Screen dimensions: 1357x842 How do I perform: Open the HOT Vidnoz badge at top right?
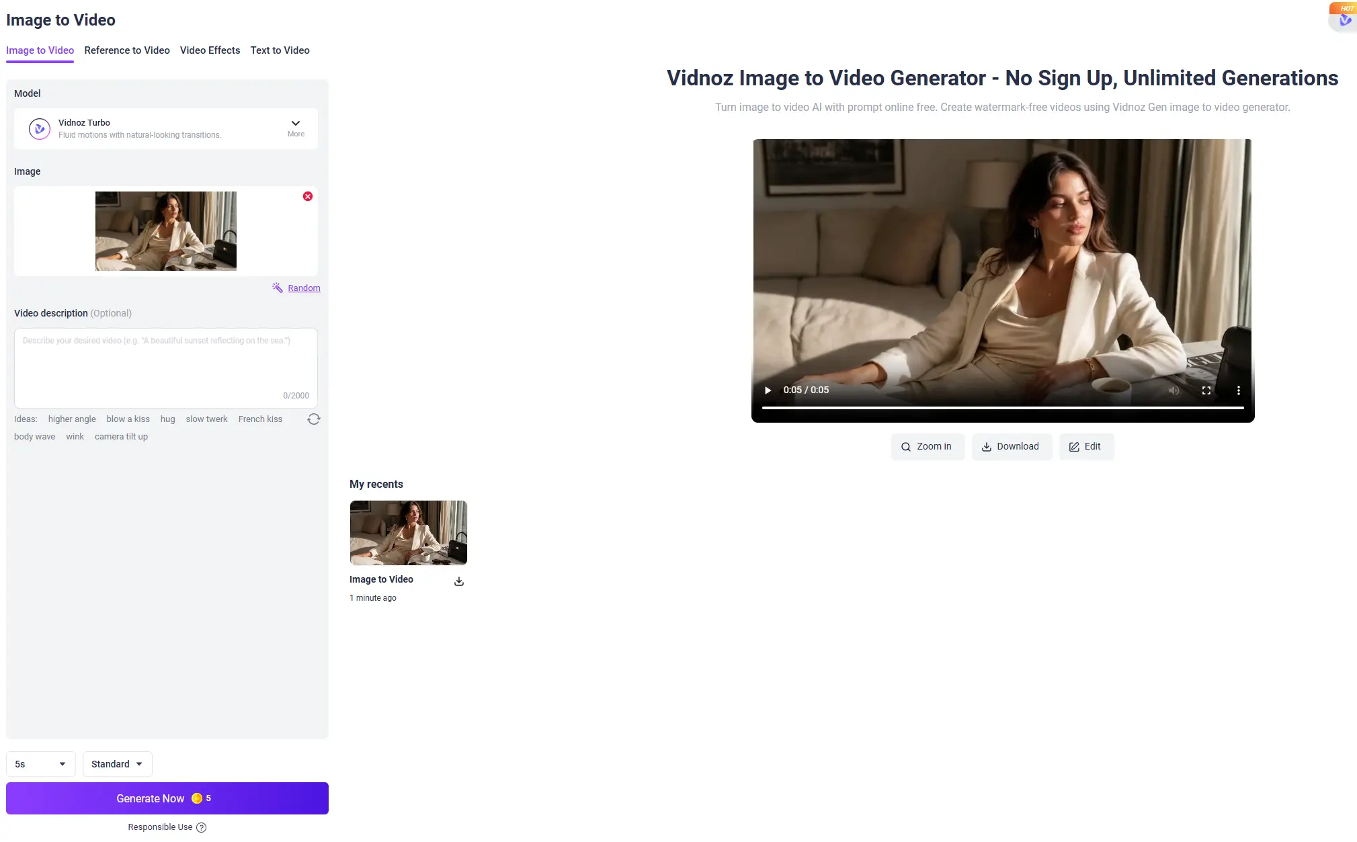click(x=1344, y=16)
